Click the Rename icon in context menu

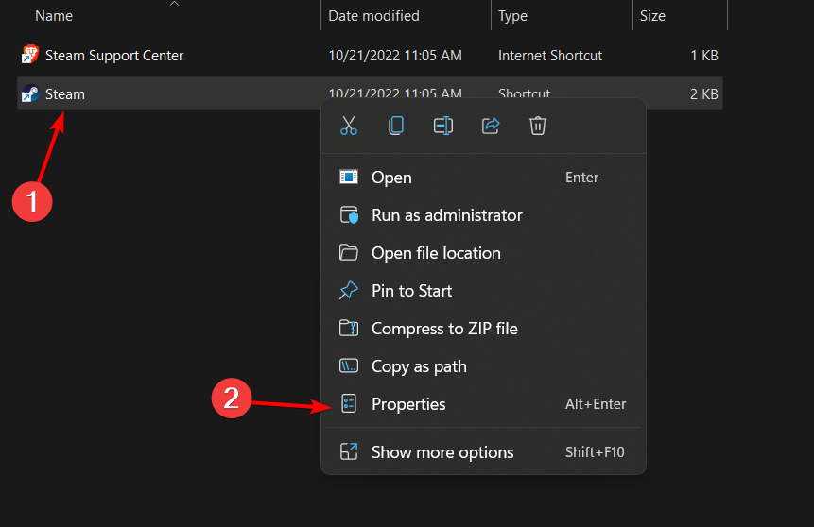coord(443,126)
